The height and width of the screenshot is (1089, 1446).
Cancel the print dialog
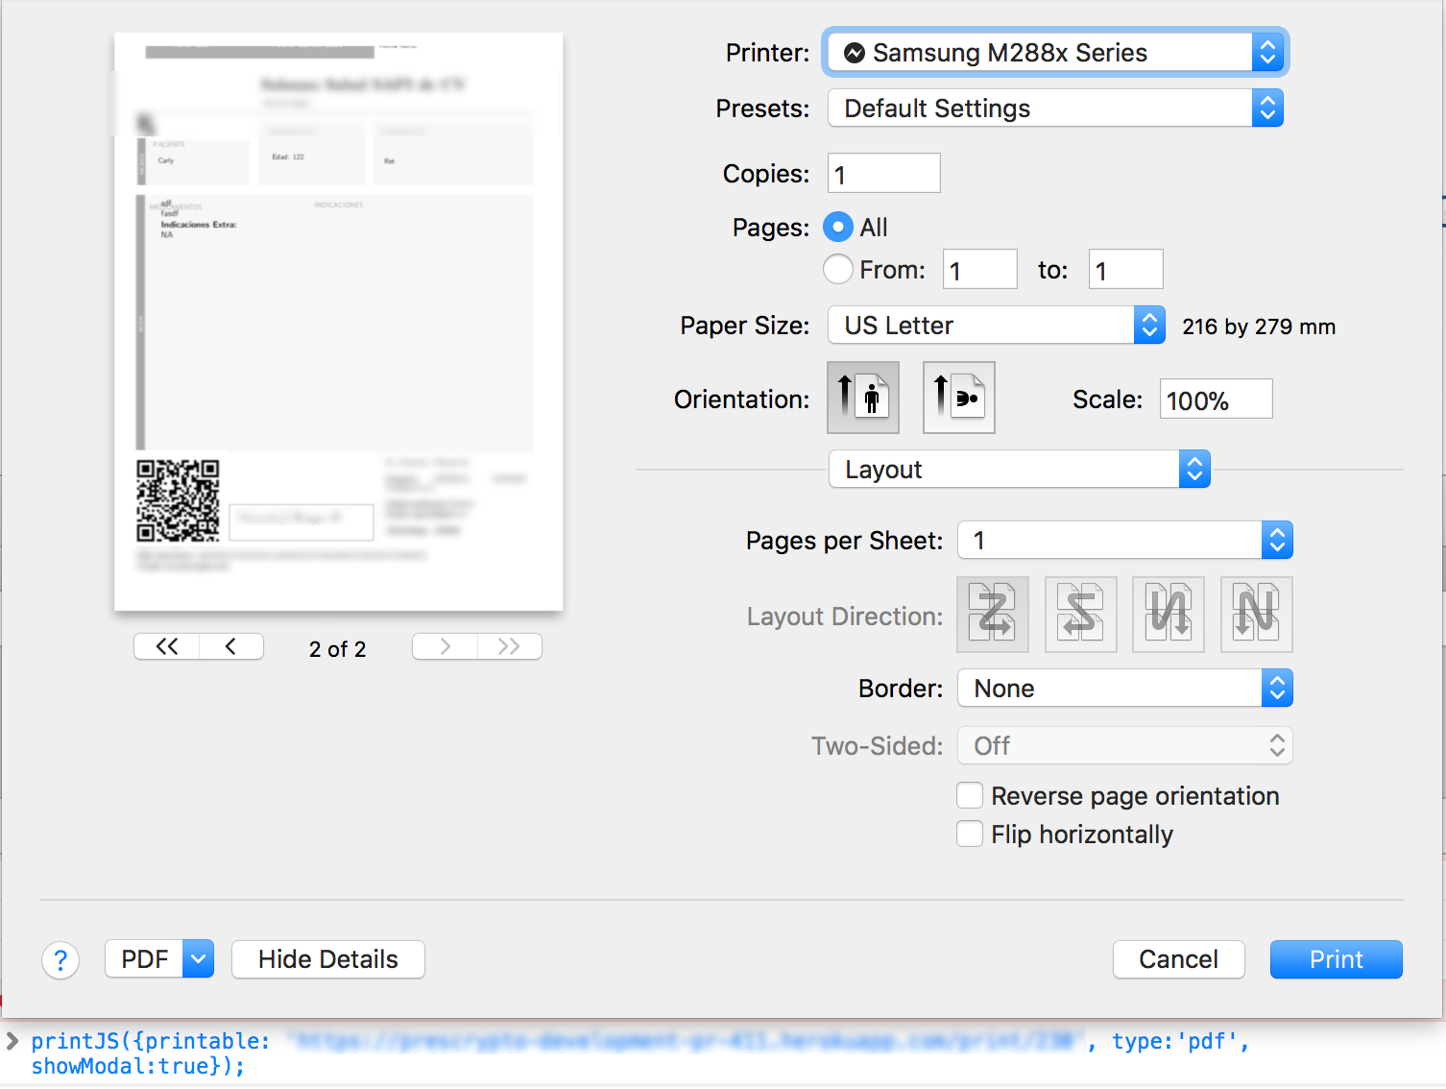(1179, 959)
